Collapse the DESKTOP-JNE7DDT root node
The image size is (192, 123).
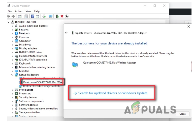[x=8, y=22]
